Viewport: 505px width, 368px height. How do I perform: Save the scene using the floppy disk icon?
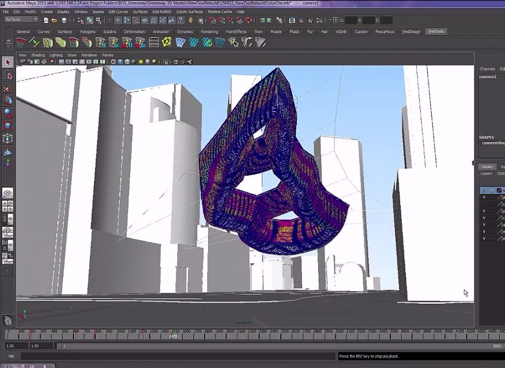click(x=64, y=20)
